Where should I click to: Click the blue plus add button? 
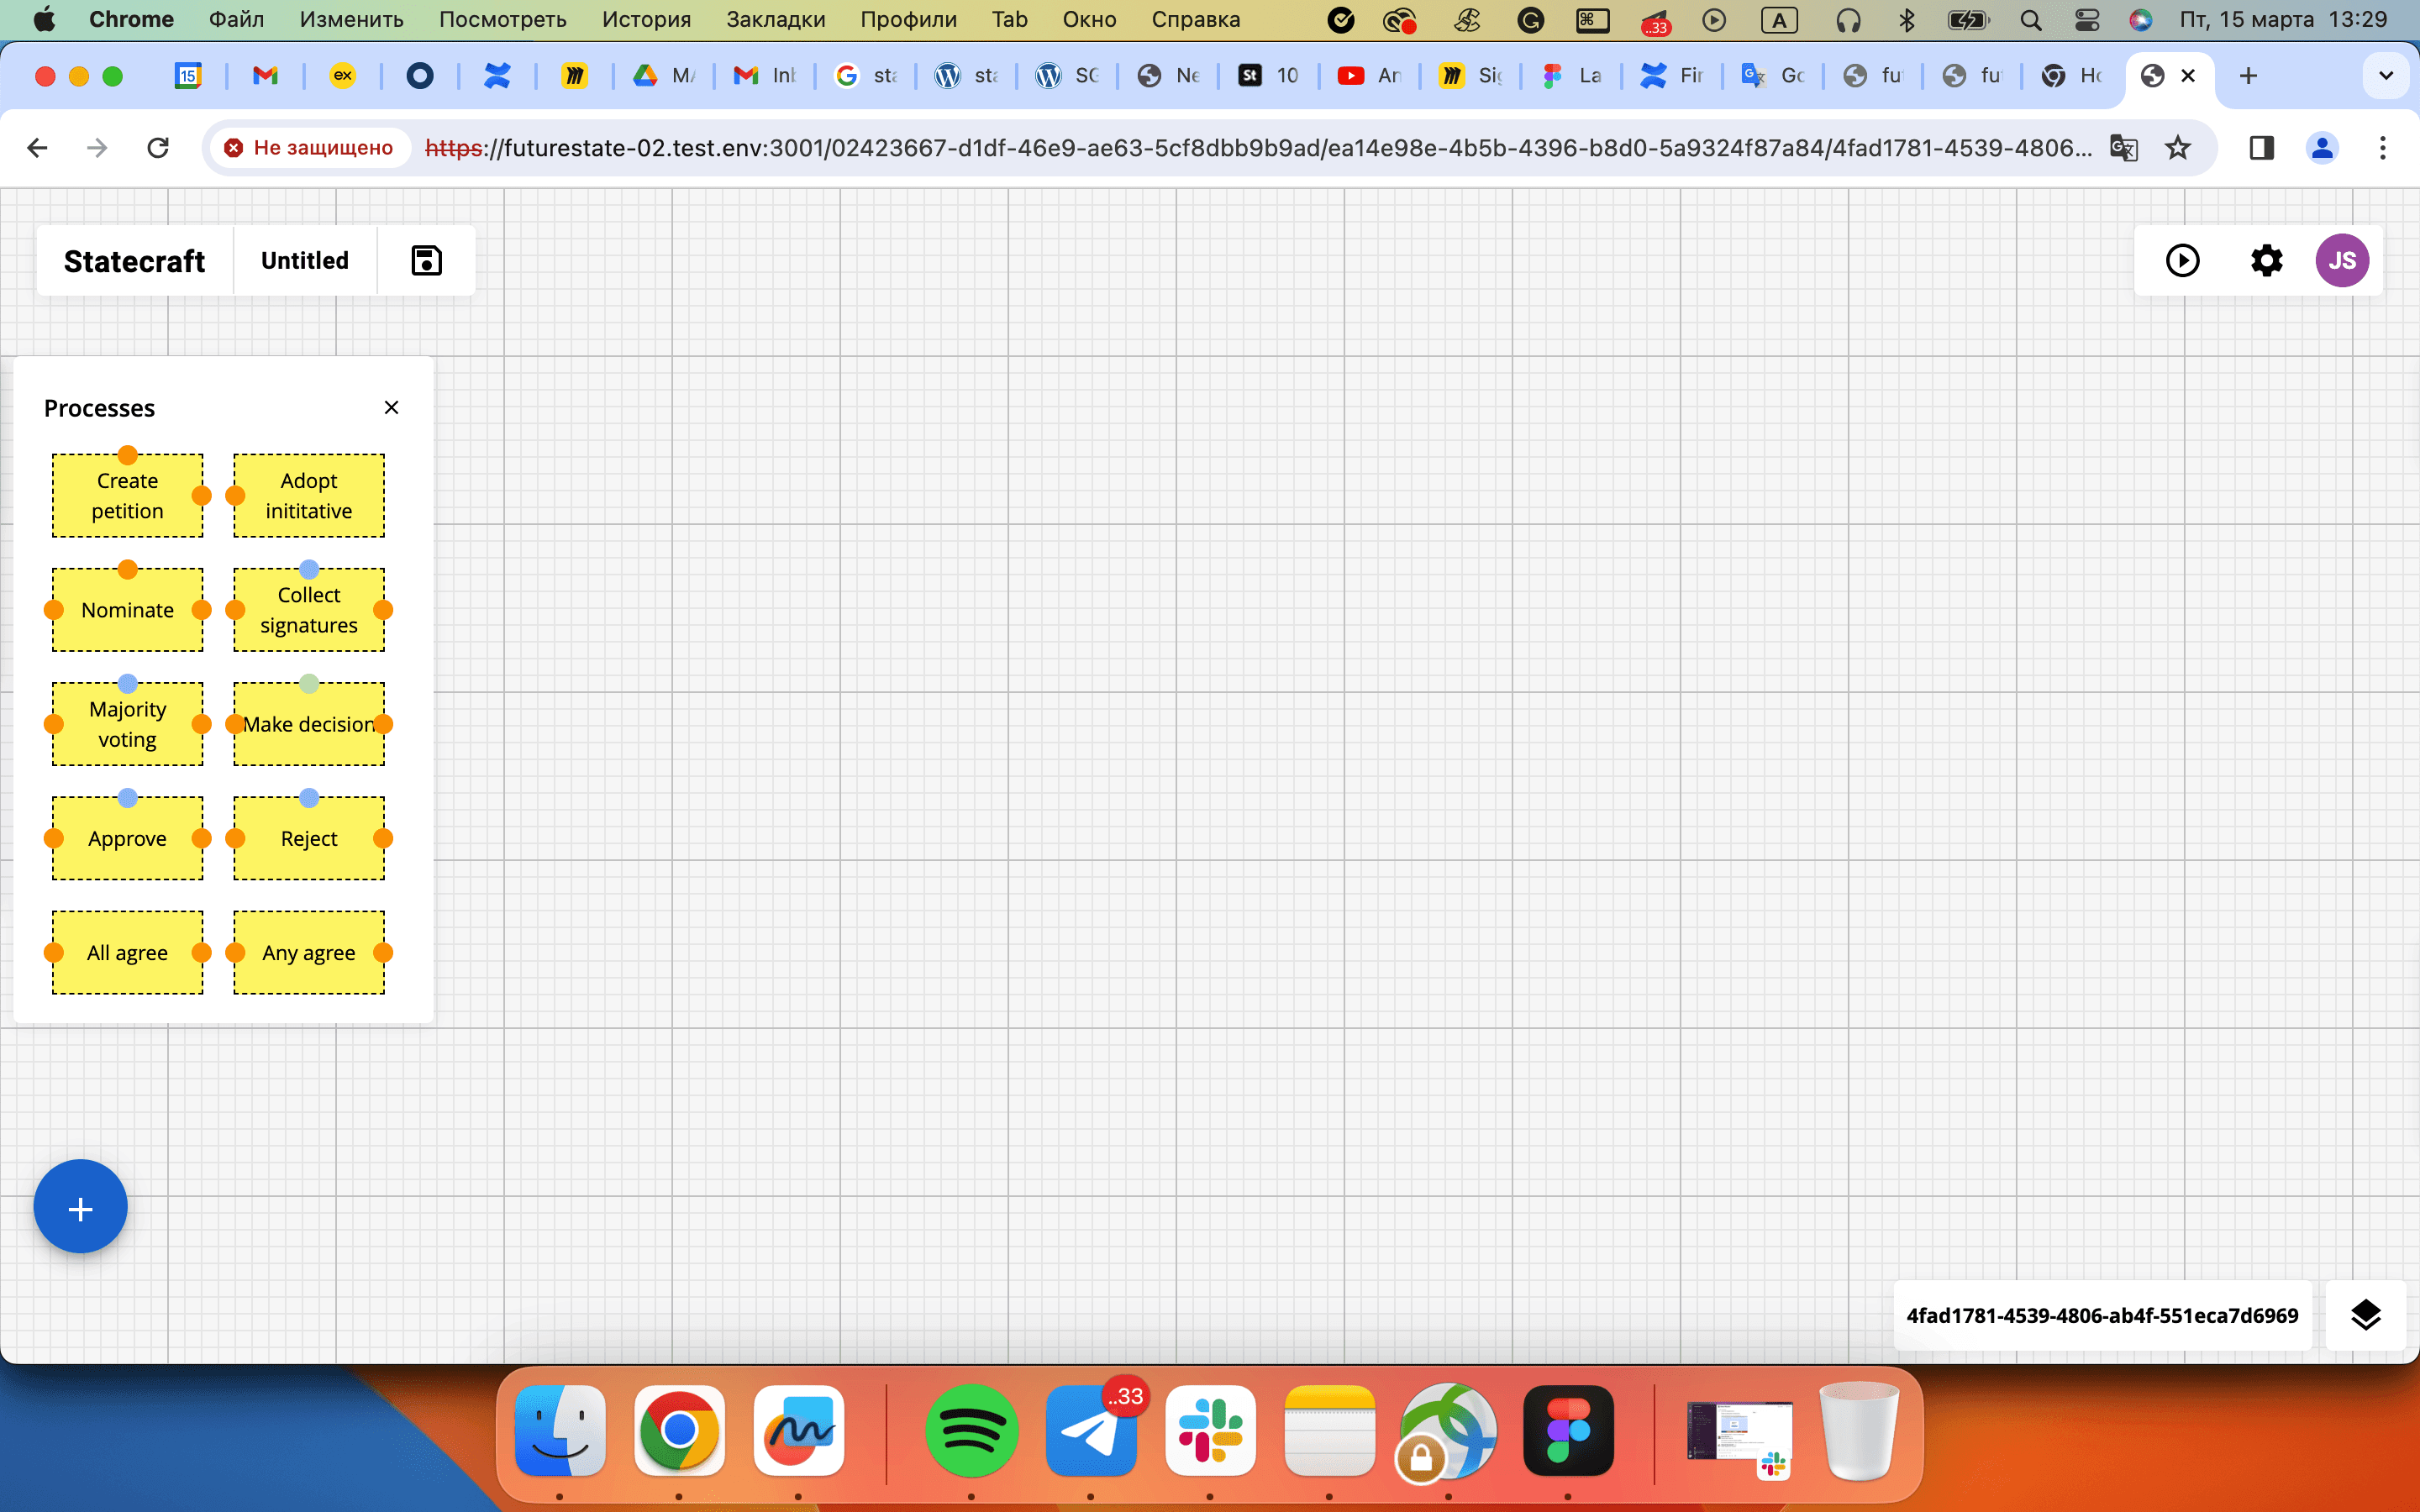[80, 1208]
